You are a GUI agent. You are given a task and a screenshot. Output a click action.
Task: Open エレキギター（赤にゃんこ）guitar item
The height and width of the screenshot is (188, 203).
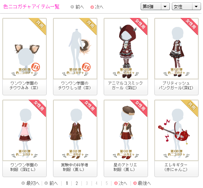[x=177, y=130]
